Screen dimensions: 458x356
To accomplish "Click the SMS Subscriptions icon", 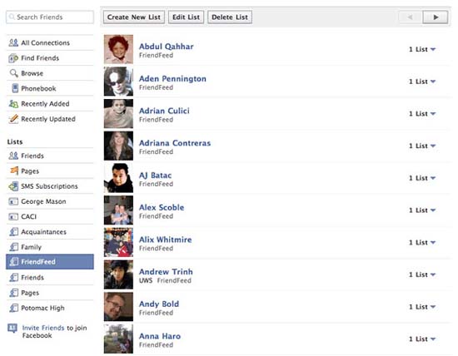I will click(13, 186).
